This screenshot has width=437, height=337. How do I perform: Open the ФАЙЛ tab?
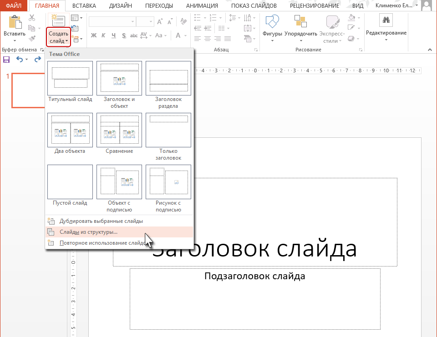[x=14, y=5]
